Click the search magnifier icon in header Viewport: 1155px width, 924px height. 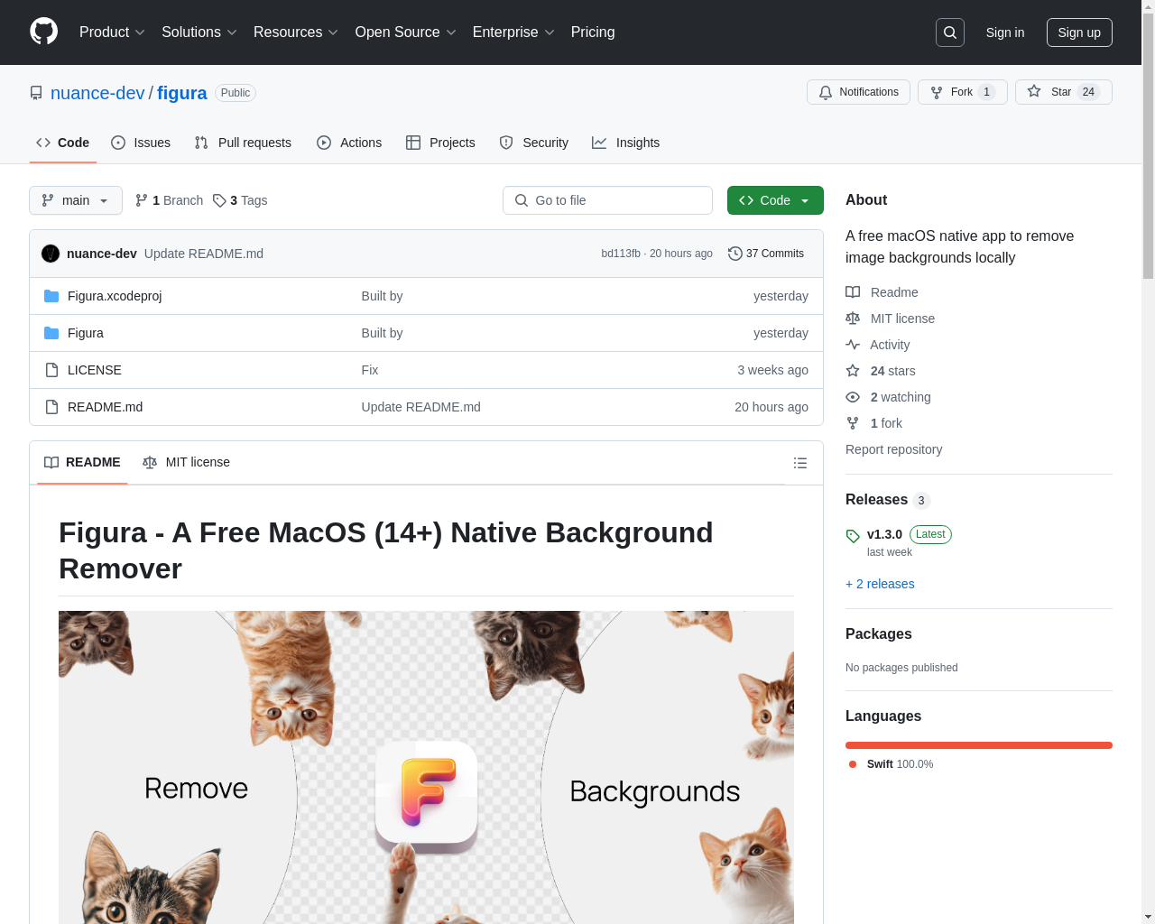(950, 32)
